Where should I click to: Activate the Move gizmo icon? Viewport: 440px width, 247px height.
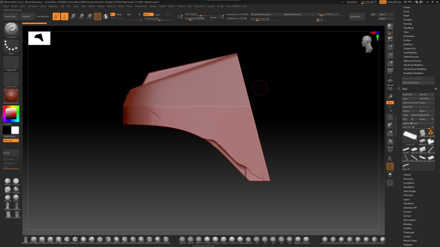(72, 16)
